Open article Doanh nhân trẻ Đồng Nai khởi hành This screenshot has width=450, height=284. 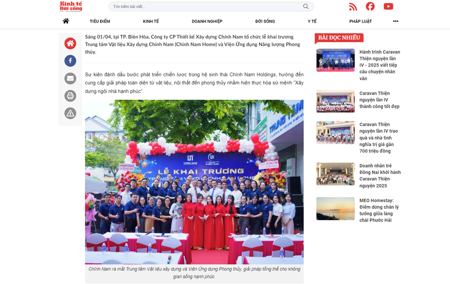(x=380, y=175)
